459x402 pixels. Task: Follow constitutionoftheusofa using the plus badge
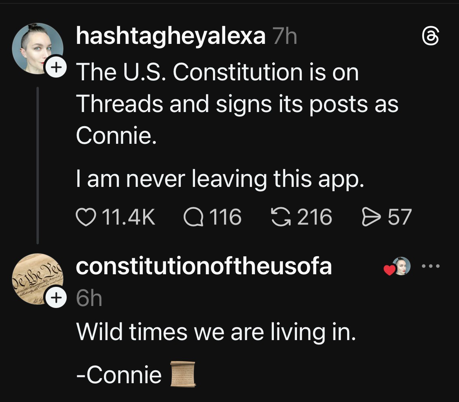(x=55, y=299)
